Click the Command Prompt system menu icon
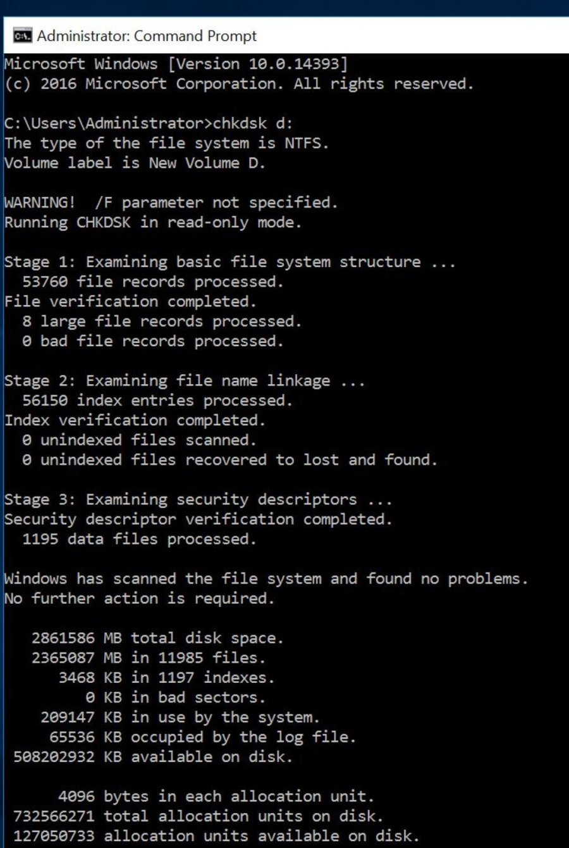Image resolution: width=569 pixels, height=848 pixels. [x=23, y=36]
